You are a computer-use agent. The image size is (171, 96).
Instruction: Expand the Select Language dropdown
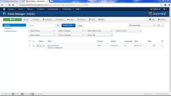[70, 35]
